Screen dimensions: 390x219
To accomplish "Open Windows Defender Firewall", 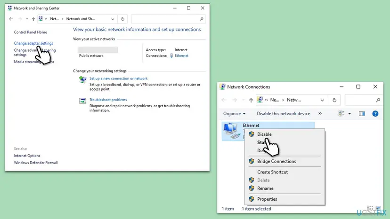I will point(36,163).
